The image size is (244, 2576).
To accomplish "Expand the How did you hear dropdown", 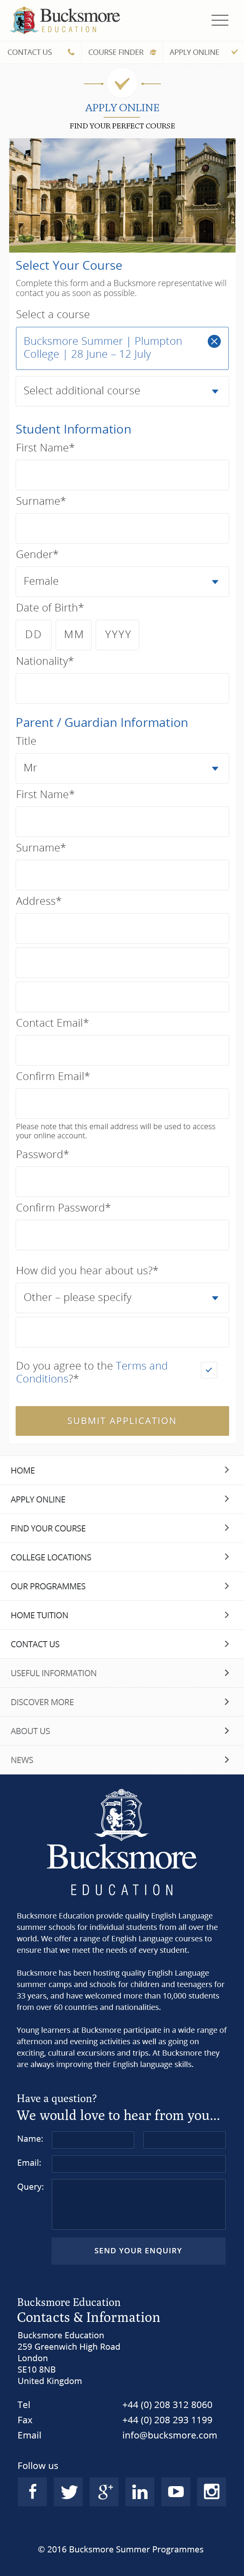I will (x=122, y=1297).
